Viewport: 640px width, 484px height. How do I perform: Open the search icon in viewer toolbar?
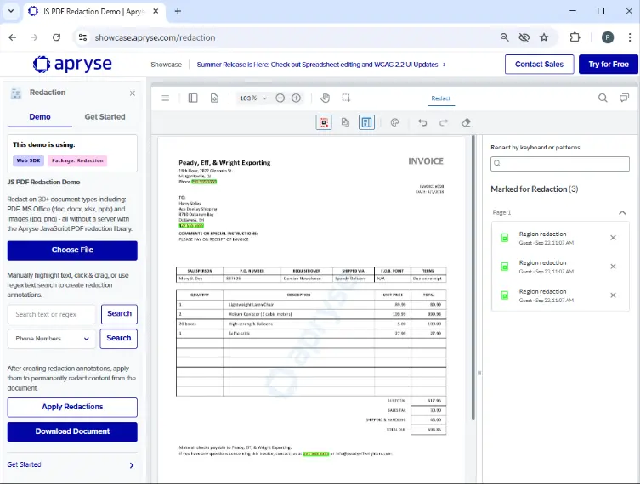point(603,98)
